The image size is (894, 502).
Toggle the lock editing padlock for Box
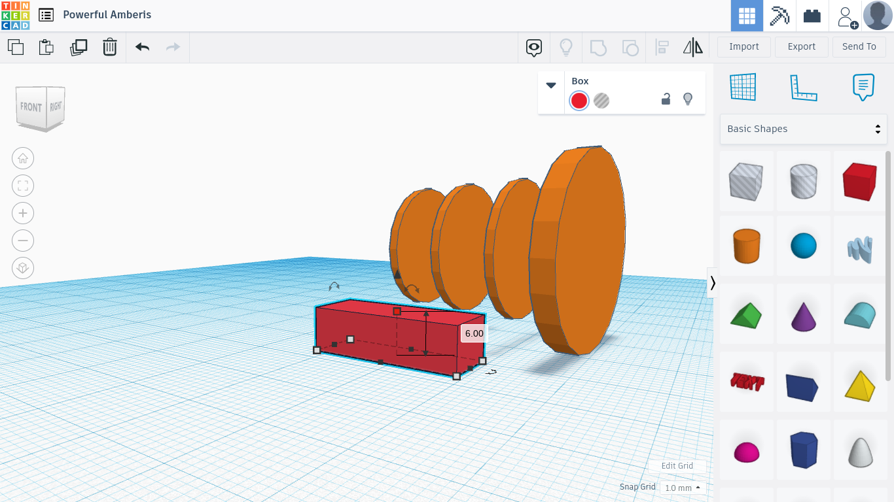pyautogui.click(x=666, y=99)
